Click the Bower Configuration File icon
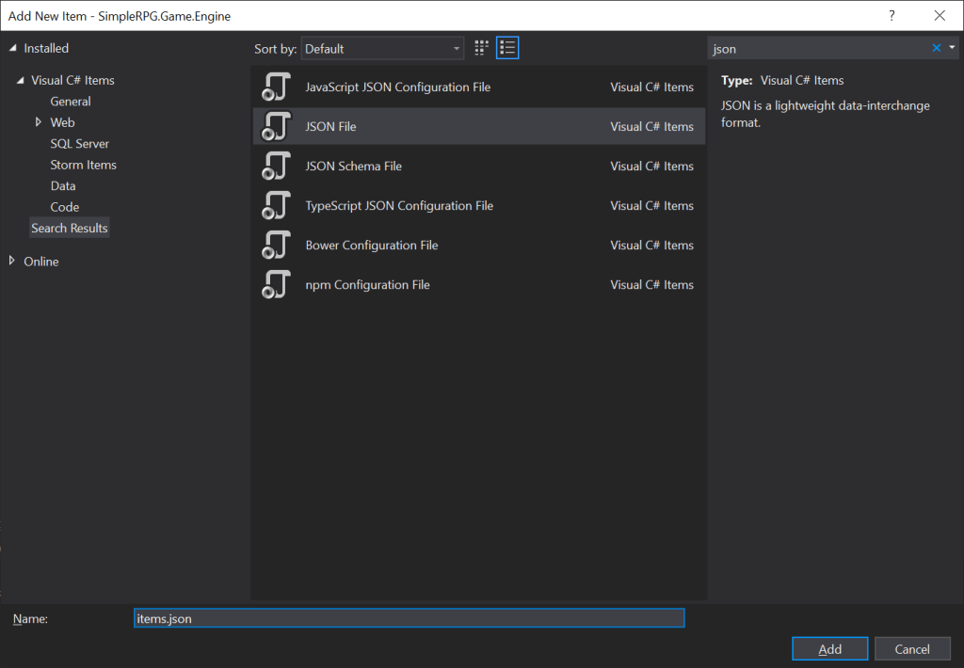This screenshot has width=964, height=668. [x=275, y=245]
